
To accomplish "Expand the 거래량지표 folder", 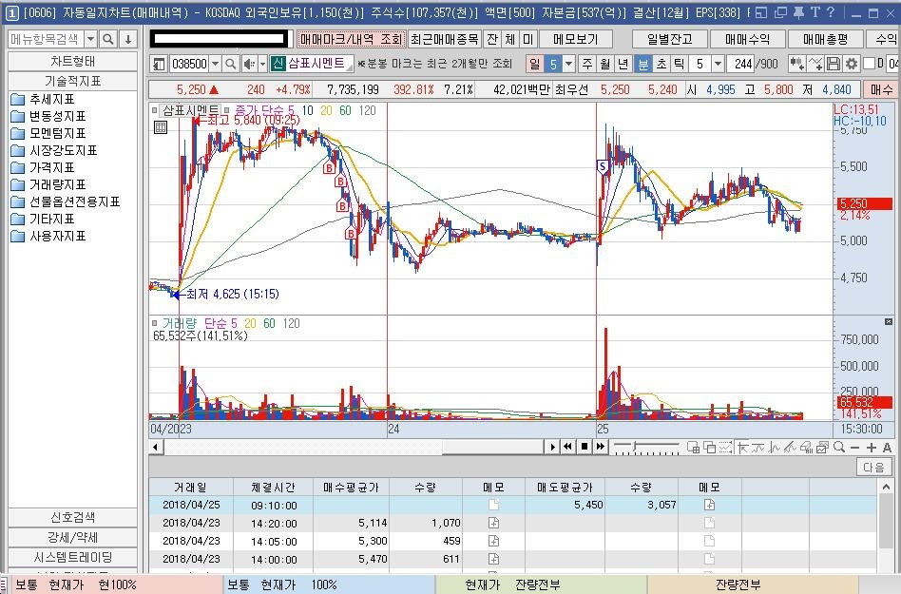I will click(x=48, y=184).
